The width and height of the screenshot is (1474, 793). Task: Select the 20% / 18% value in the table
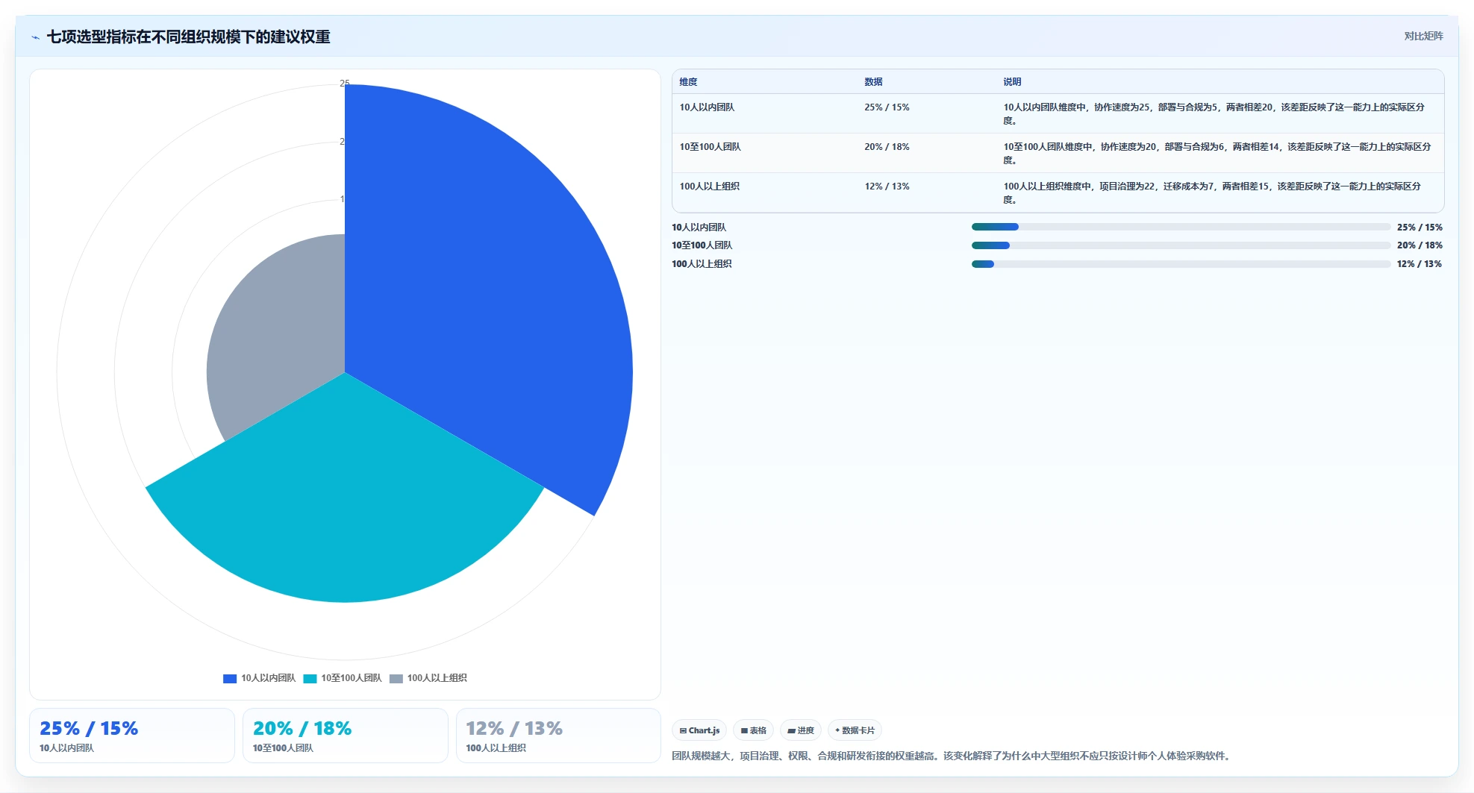click(887, 147)
